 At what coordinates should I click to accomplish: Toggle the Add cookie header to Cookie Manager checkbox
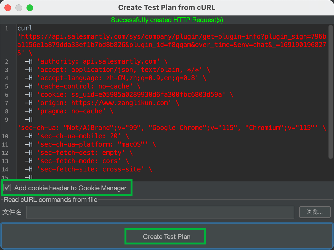click(x=7, y=188)
